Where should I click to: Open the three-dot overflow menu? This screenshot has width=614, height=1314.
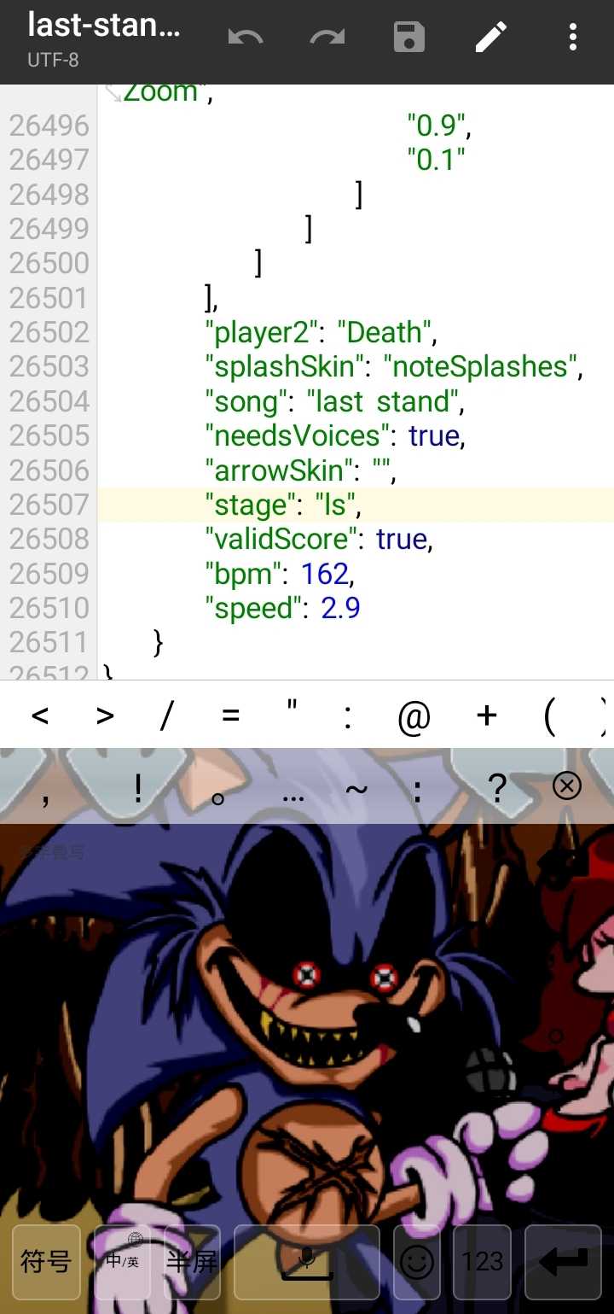click(x=573, y=38)
